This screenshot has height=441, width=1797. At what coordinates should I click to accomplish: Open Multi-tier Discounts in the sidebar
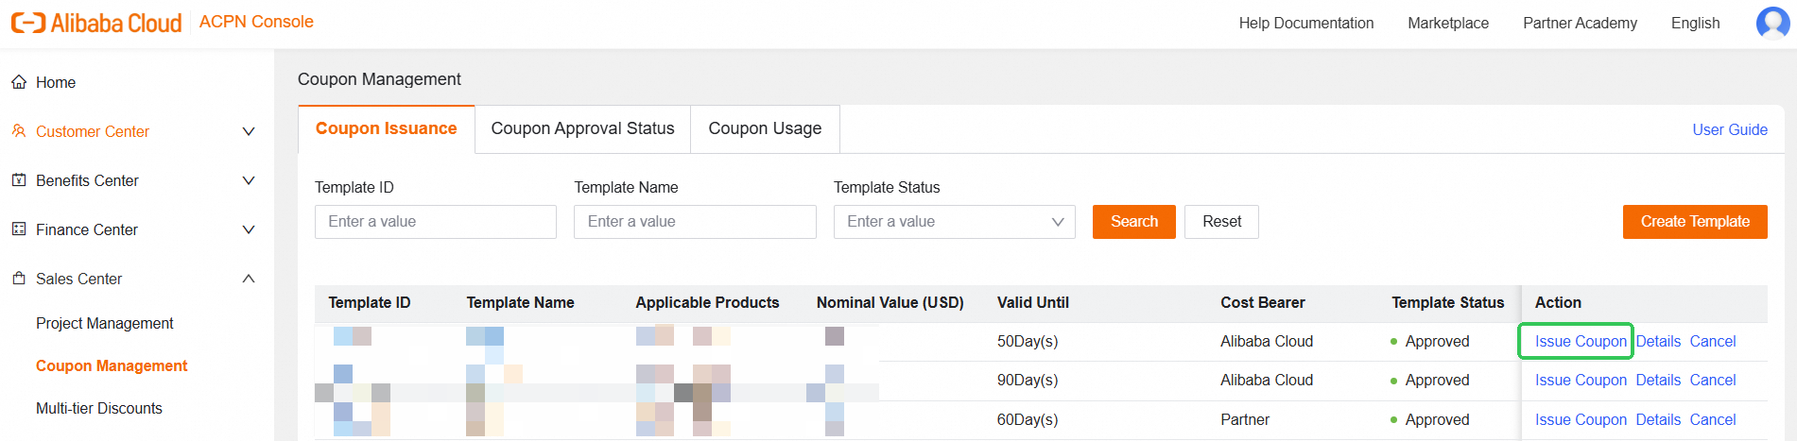99,408
